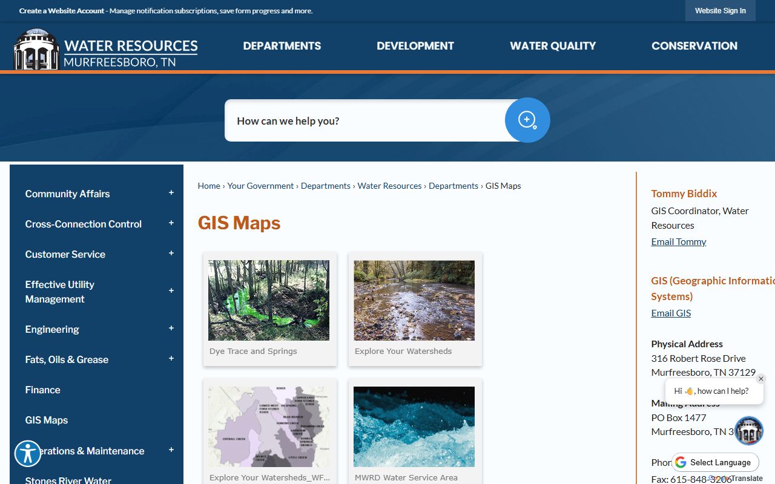The width and height of the screenshot is (775, 484).
Task: Expand the Customer Service submenu
Action: click(x=171, y=253)
